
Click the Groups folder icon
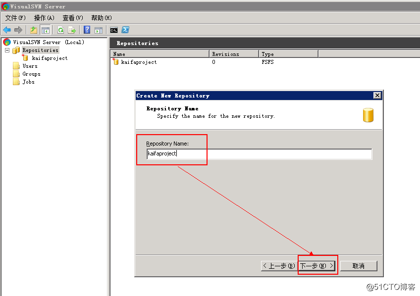(x=16, y=74)
